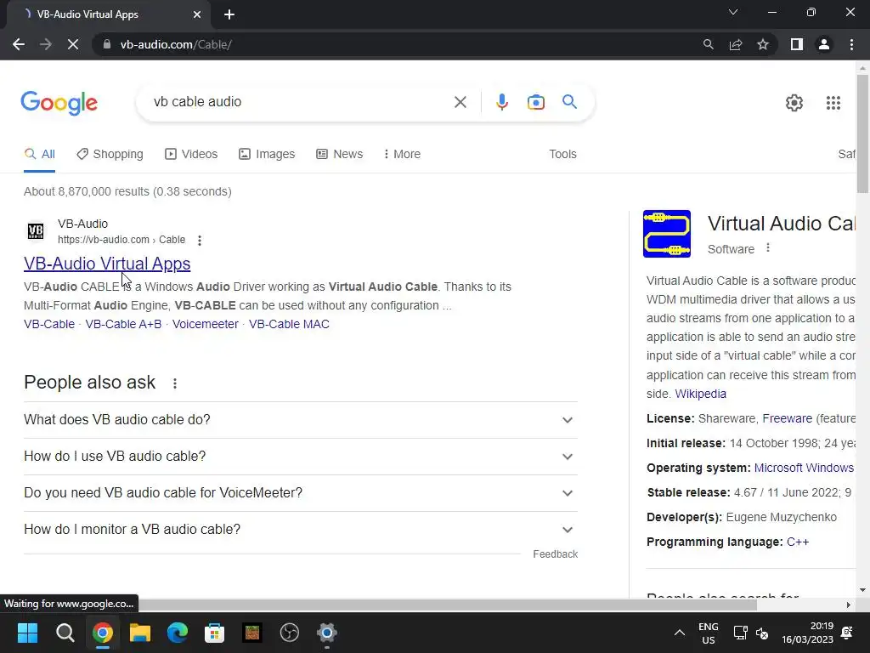This screenshot has width=870, height=653.
Task: Open the search Tools button
Action: (562, 155)
